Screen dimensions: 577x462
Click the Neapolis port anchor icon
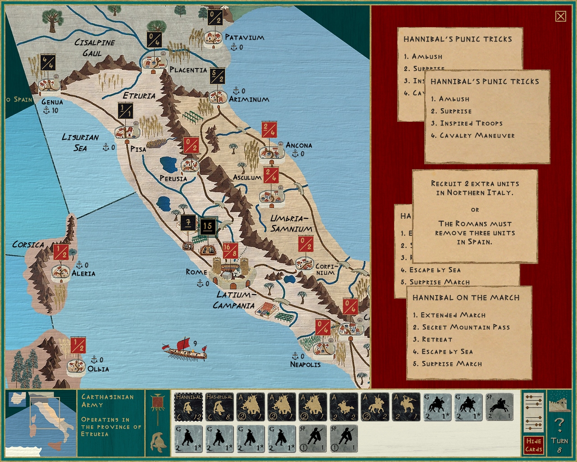coord(295,356)
